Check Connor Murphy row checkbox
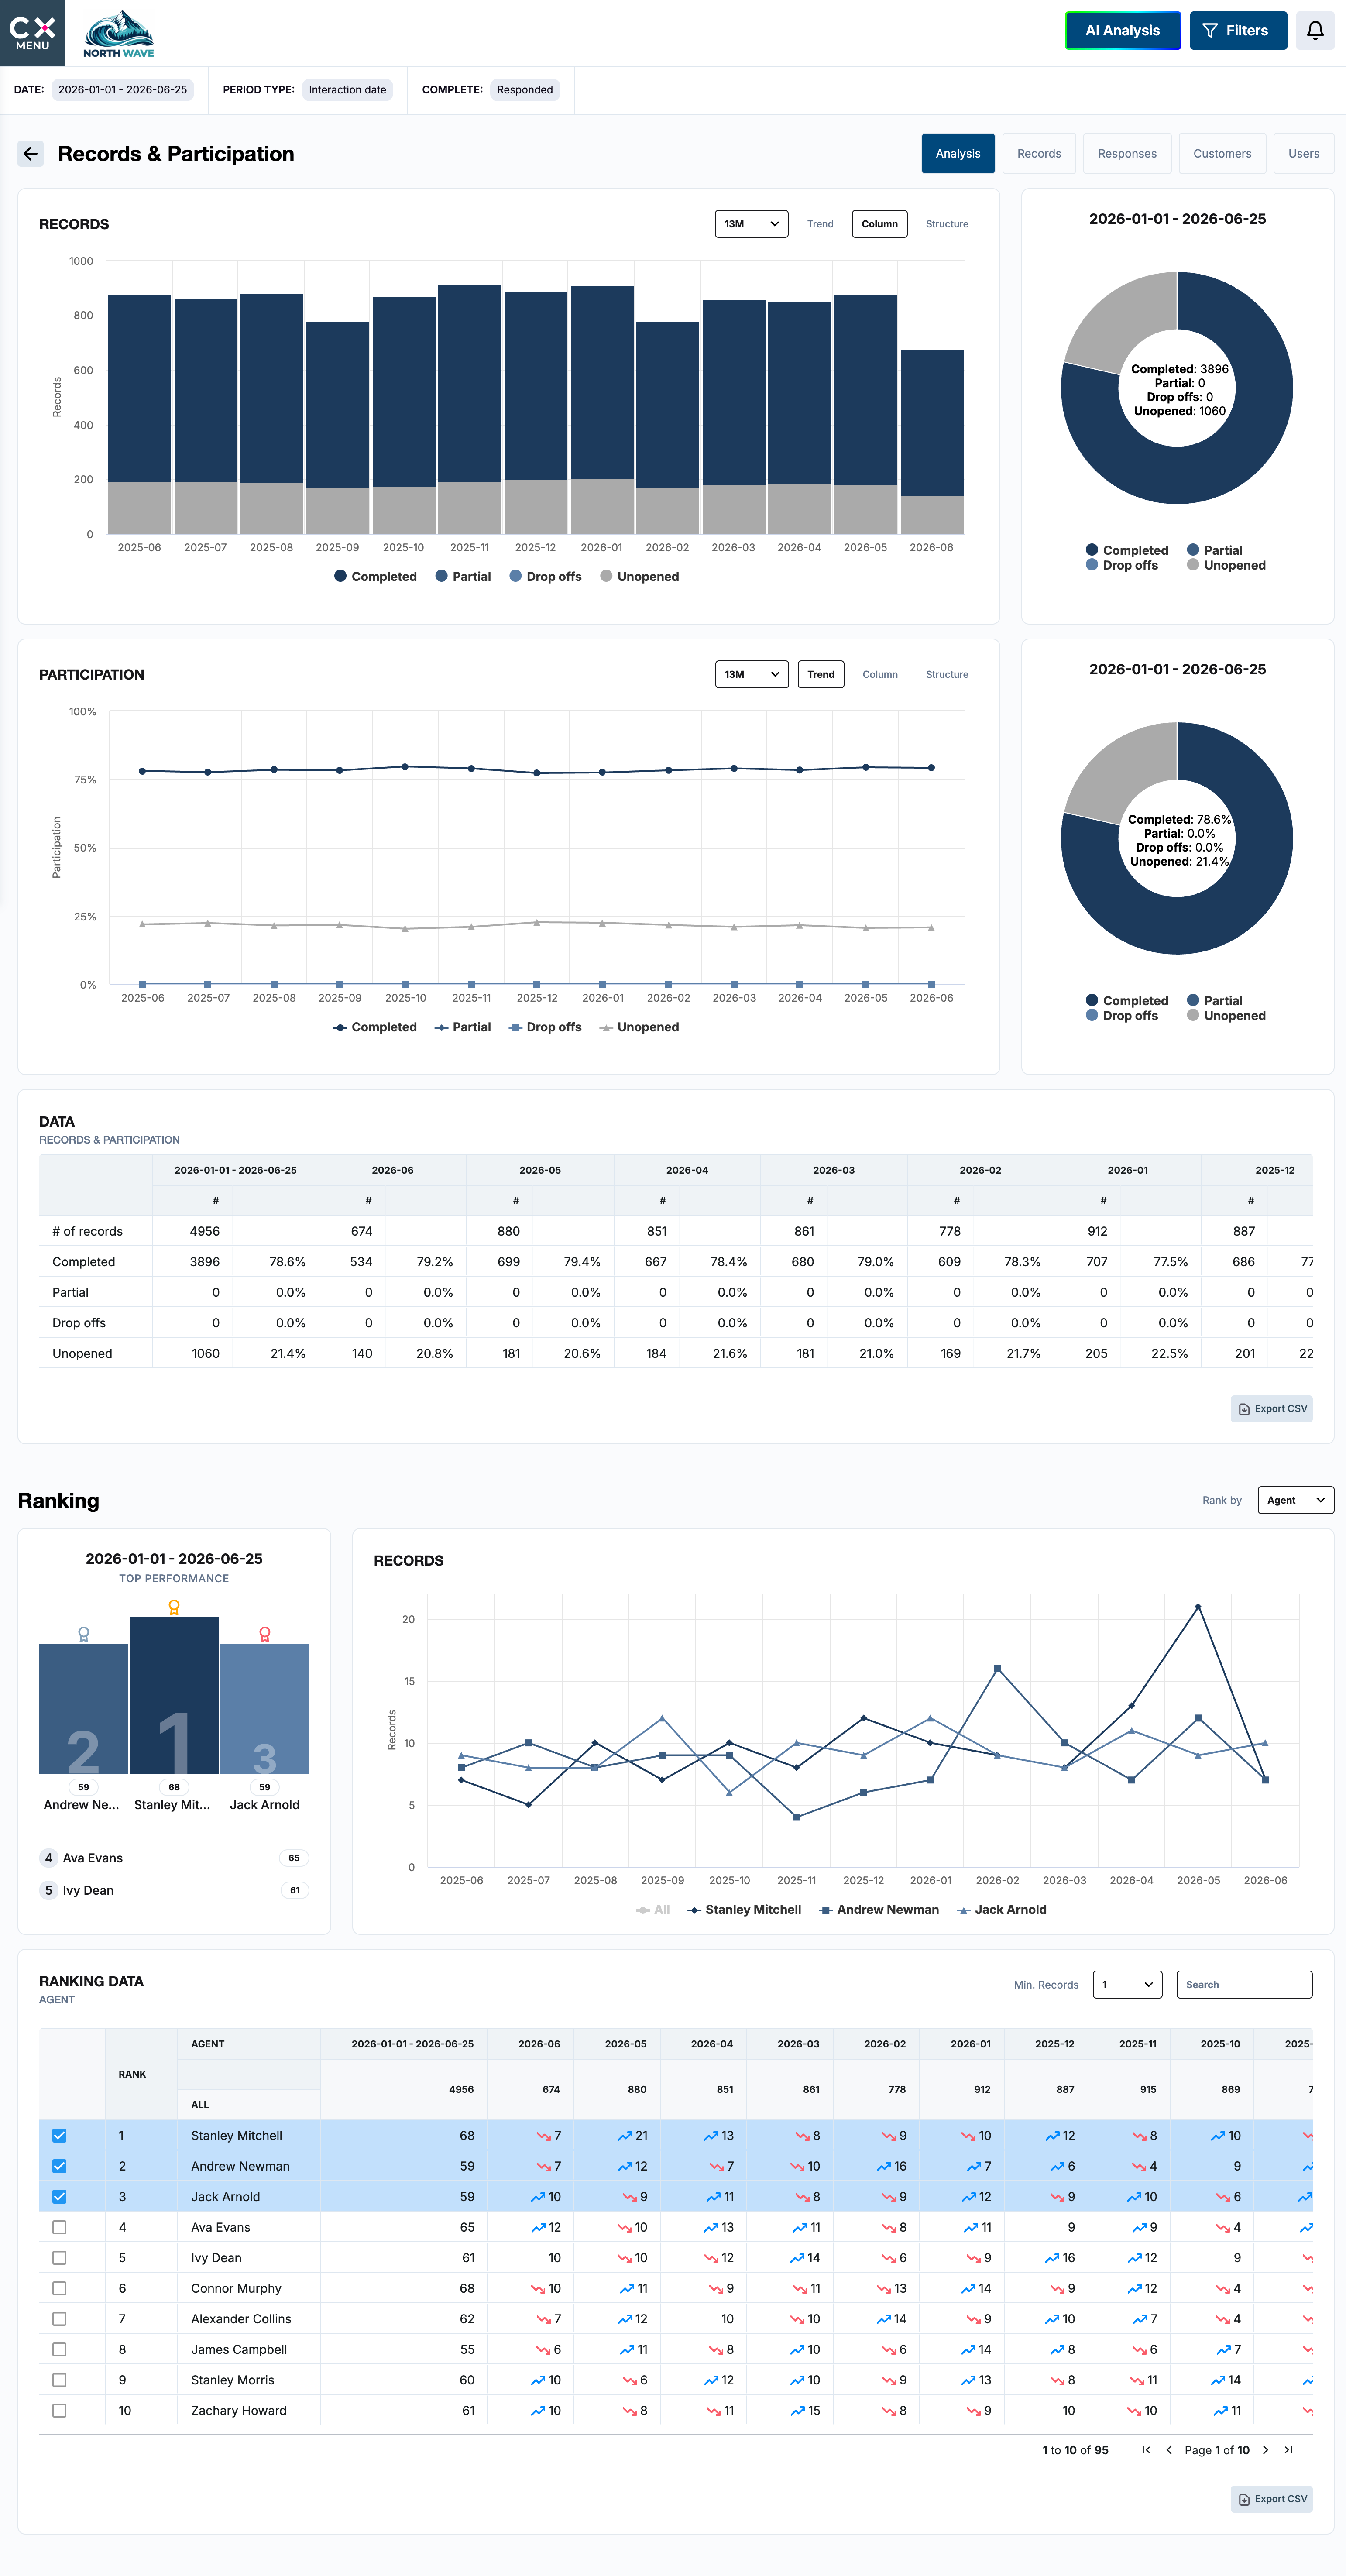This screenshot has width=1346, height=2576. coord(59,2288)
